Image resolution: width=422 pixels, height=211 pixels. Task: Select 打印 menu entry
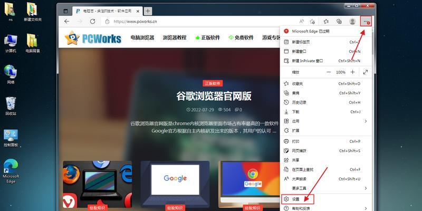tap(325, 141)
